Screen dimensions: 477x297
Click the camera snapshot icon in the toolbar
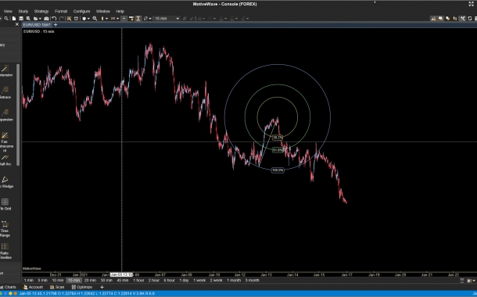47,19
